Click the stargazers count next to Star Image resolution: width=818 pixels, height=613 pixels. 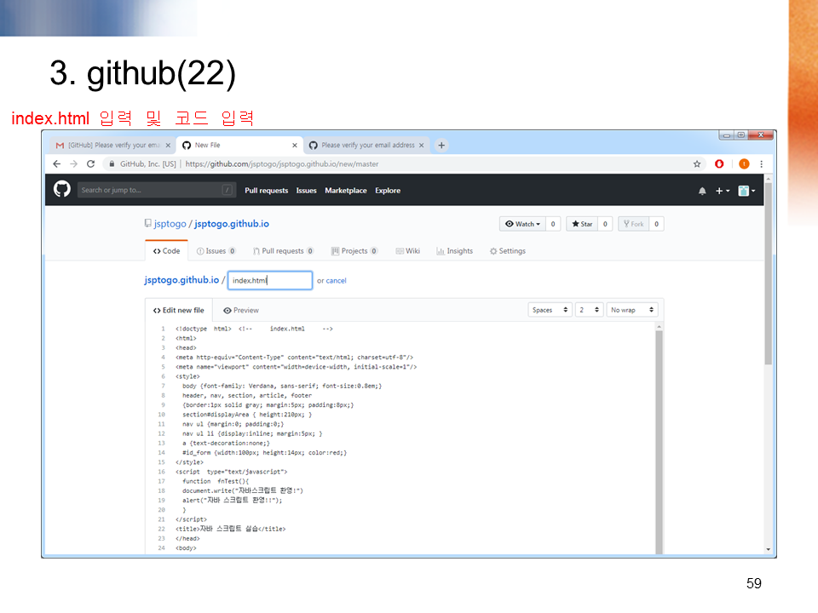[x=605, y=224]
